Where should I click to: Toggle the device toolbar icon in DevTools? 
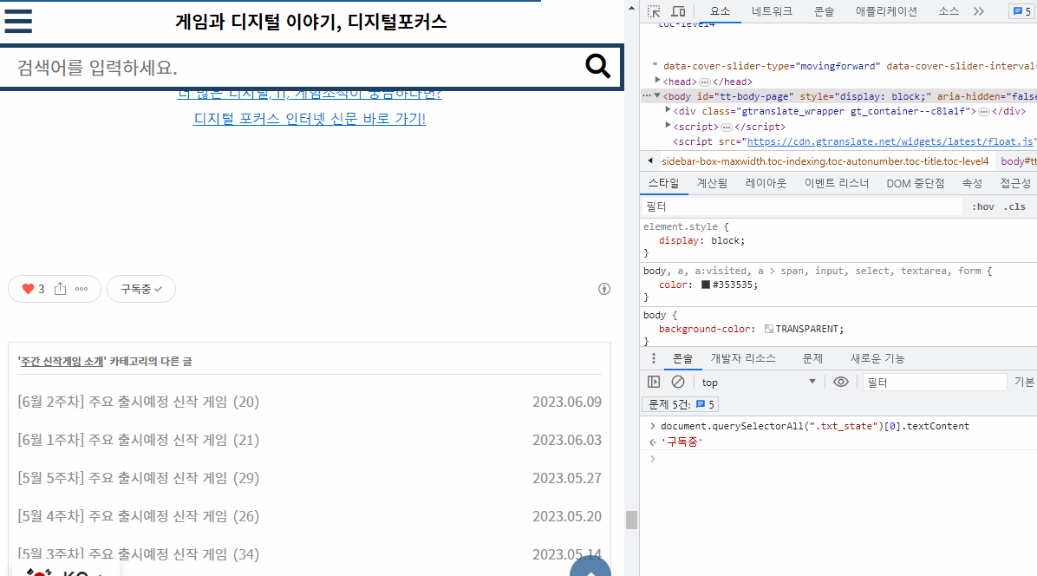tap(678, 11)
